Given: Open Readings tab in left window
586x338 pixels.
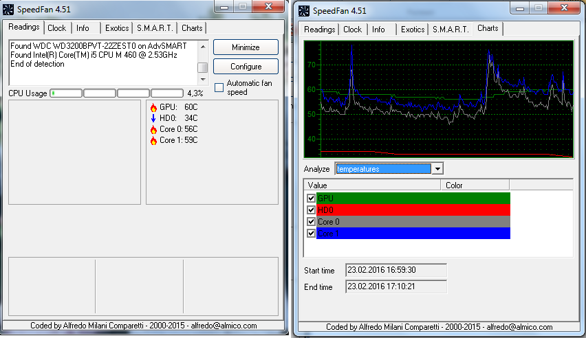Looking at the screenshot, I should point(23,27).
